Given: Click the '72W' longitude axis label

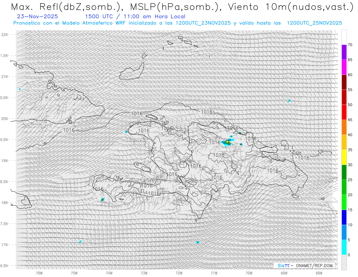Looking at the screenshot, I should point(179,273).
